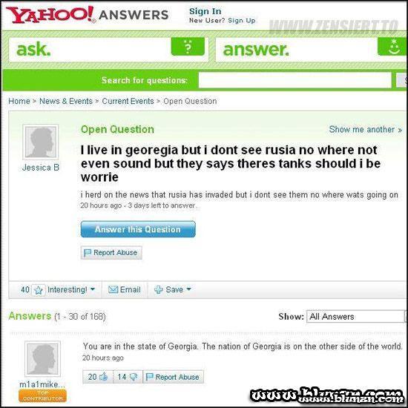Click Answer this Question button

click(x=138, y=229)
